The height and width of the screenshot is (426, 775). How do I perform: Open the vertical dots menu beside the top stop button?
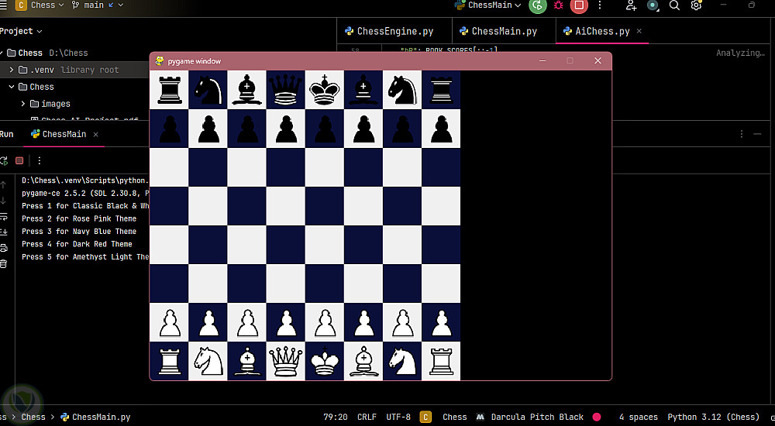point(600,5)
